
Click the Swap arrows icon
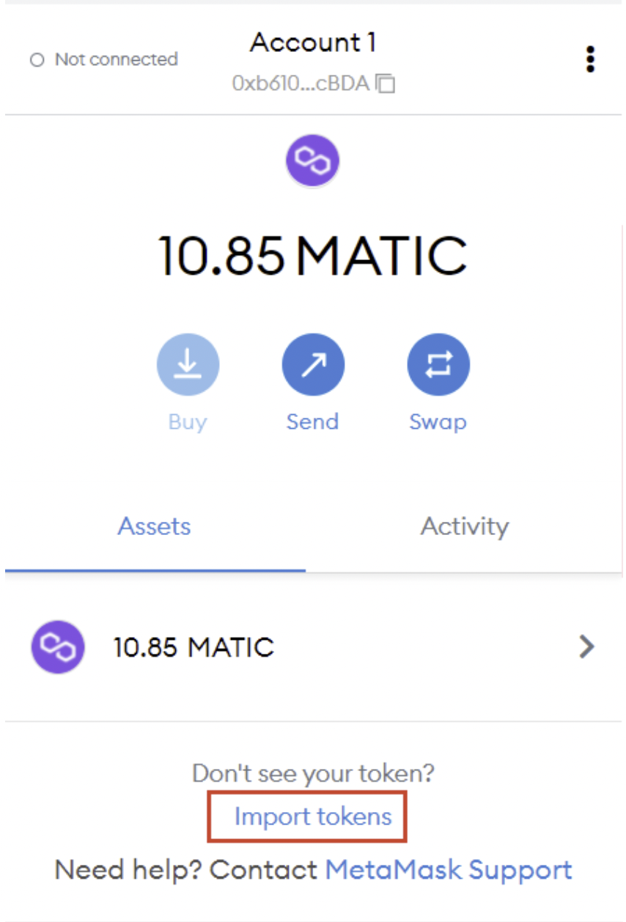click(x=438, y=364)
